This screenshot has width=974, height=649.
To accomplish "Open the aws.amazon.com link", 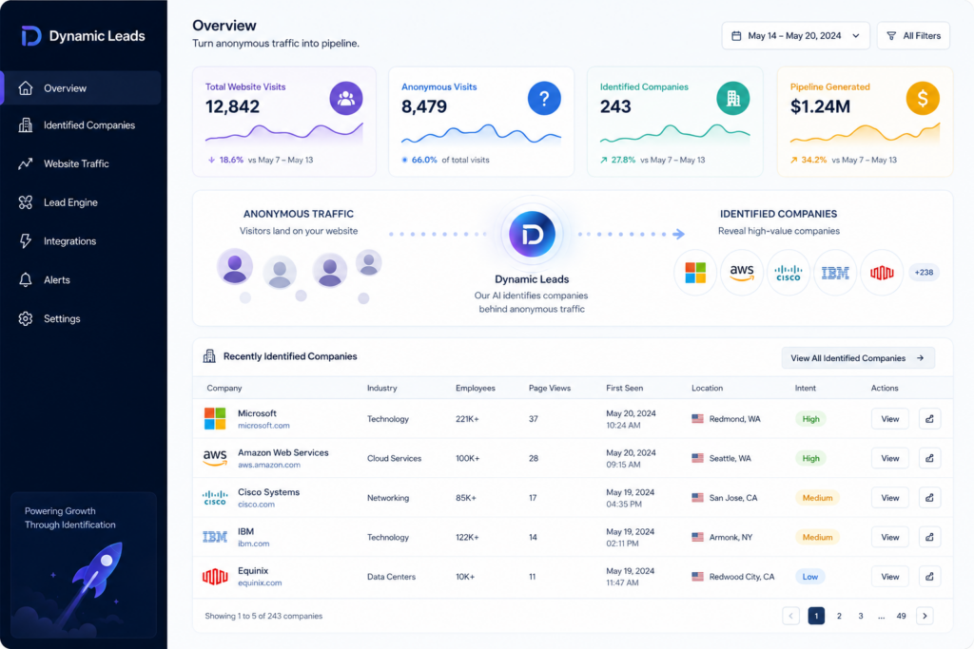I will pos(269,465).
